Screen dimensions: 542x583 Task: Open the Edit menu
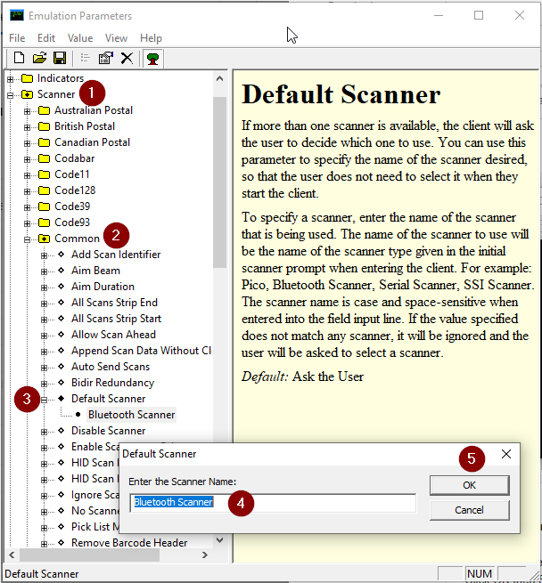[x=46, y=38]
